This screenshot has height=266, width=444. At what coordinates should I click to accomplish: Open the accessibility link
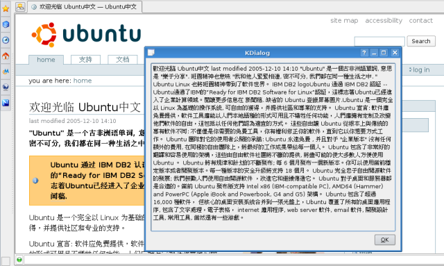point(384,20)
